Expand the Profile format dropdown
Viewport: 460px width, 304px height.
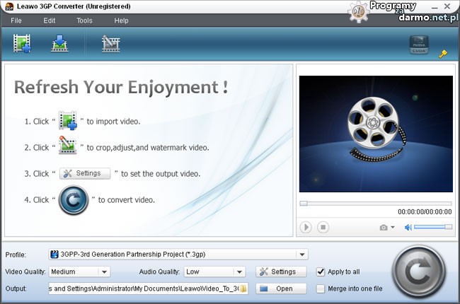(302, 255)
